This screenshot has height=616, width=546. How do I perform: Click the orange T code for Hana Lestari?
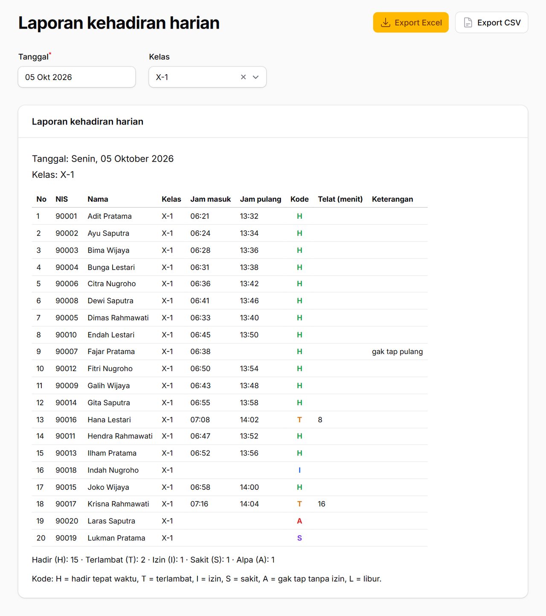(299, 420)
